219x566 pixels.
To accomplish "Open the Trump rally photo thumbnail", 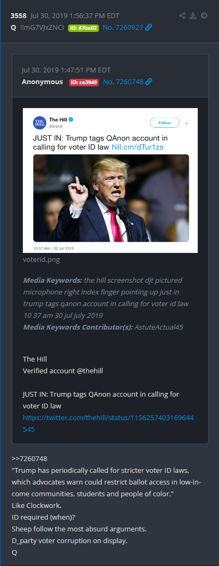I will pyautogui.click(x=111, y=198).
